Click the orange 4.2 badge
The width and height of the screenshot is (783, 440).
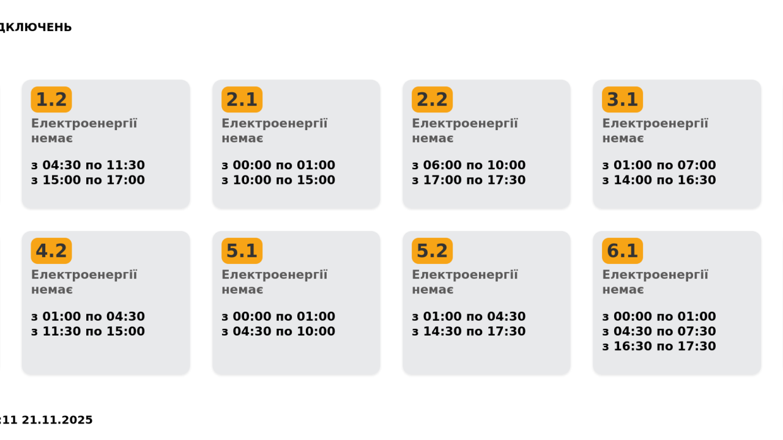(x=51, y=251)
